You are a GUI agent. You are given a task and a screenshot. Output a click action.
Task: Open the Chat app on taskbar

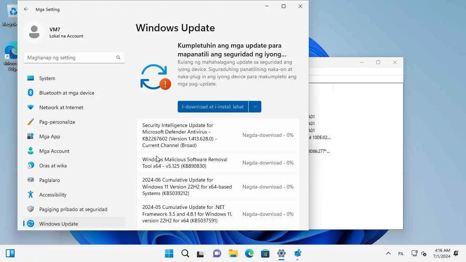click(217, 253)
